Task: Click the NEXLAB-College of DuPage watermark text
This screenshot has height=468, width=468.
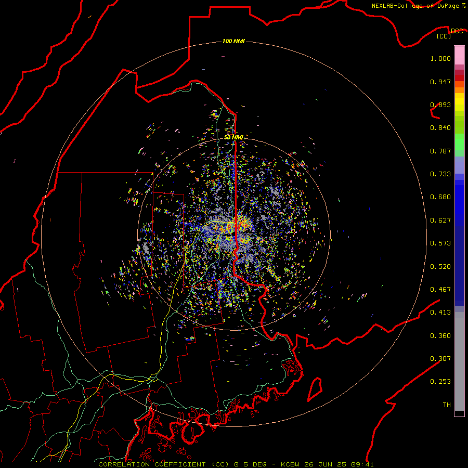Action: tap(418, 6)
